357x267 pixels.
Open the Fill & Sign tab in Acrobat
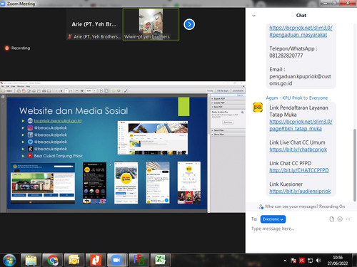223,91
